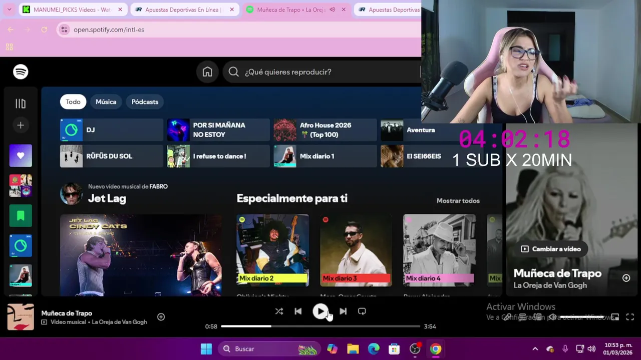The image size is (641, 360).
Task: Toggle shuffle playback
Action: coord(279,311)
